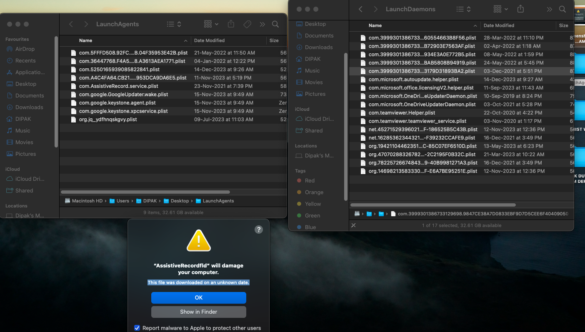Open the overflow chevron menu in LaunchAgents toolbar
This screenshot has width=585, height=332.
click(x=262, y=24)
